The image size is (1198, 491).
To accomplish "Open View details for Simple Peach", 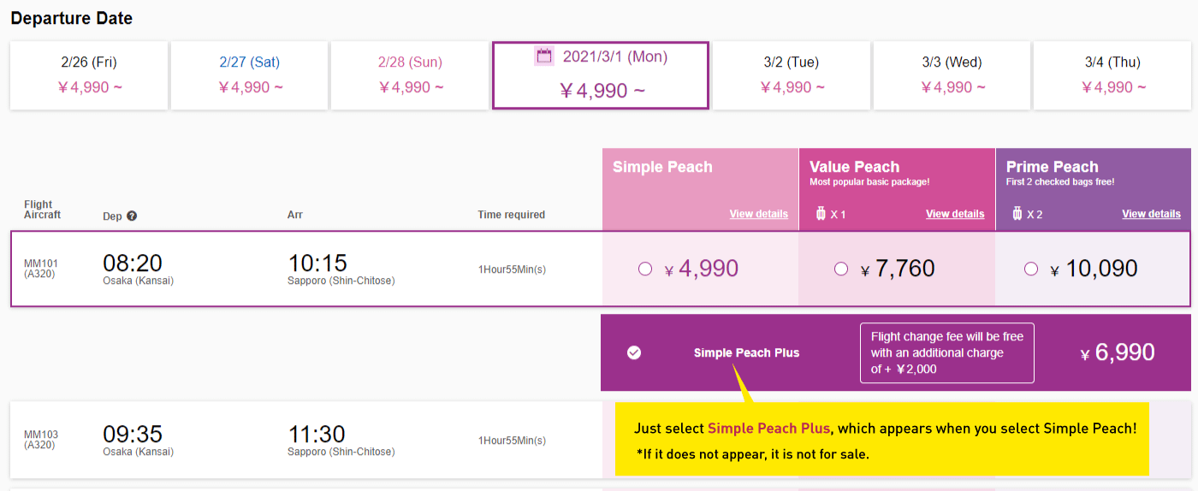I will click(759, 214).
